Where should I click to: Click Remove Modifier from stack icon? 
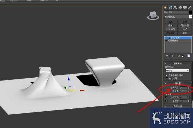183,56
